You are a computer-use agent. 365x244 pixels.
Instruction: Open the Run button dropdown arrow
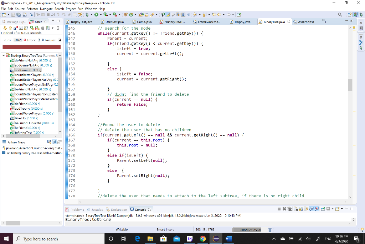click(101, 14)
